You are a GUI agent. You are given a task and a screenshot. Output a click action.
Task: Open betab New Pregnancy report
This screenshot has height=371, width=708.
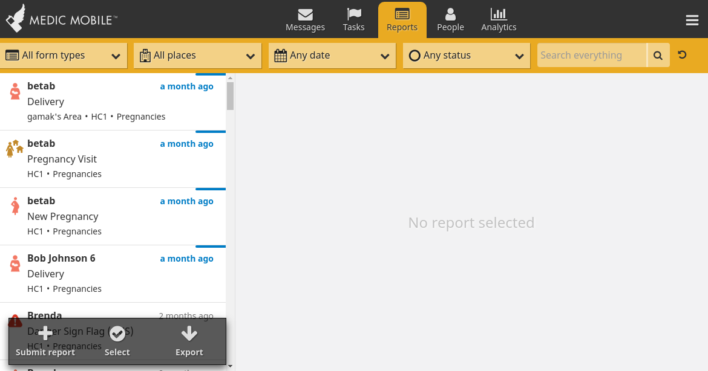tap(113, 216)
